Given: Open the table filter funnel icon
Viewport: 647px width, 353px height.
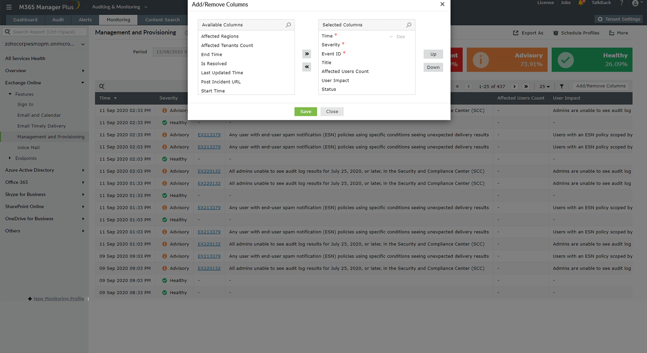Looking at the screenshot, I should pos(562,86).
